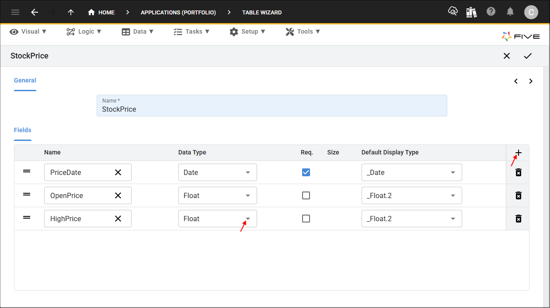
Task: Open the Setup menu
Action: (x=247, y=31)
